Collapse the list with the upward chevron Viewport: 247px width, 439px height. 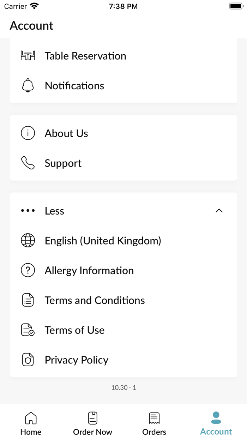pyautogui.click(x=219, y=211)
